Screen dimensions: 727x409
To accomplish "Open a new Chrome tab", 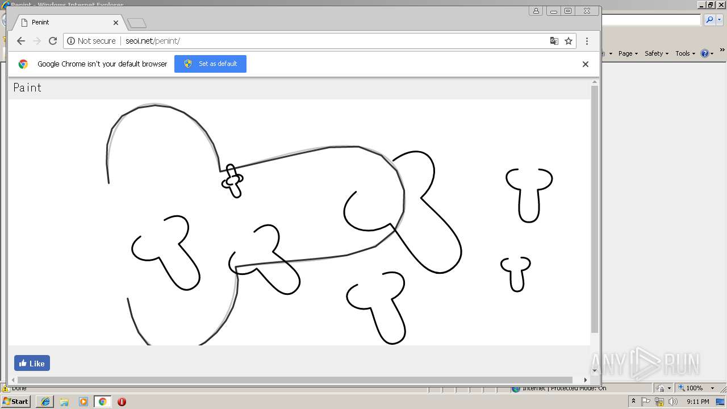I will [x=137, y=23].
